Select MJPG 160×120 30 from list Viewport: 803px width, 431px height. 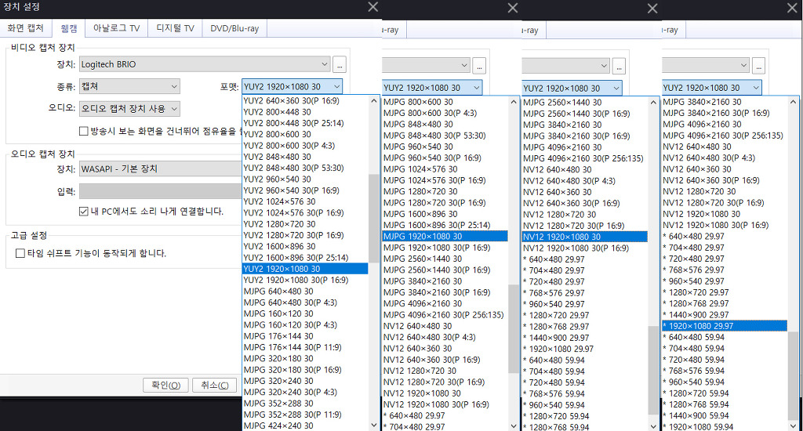point(278,313)
